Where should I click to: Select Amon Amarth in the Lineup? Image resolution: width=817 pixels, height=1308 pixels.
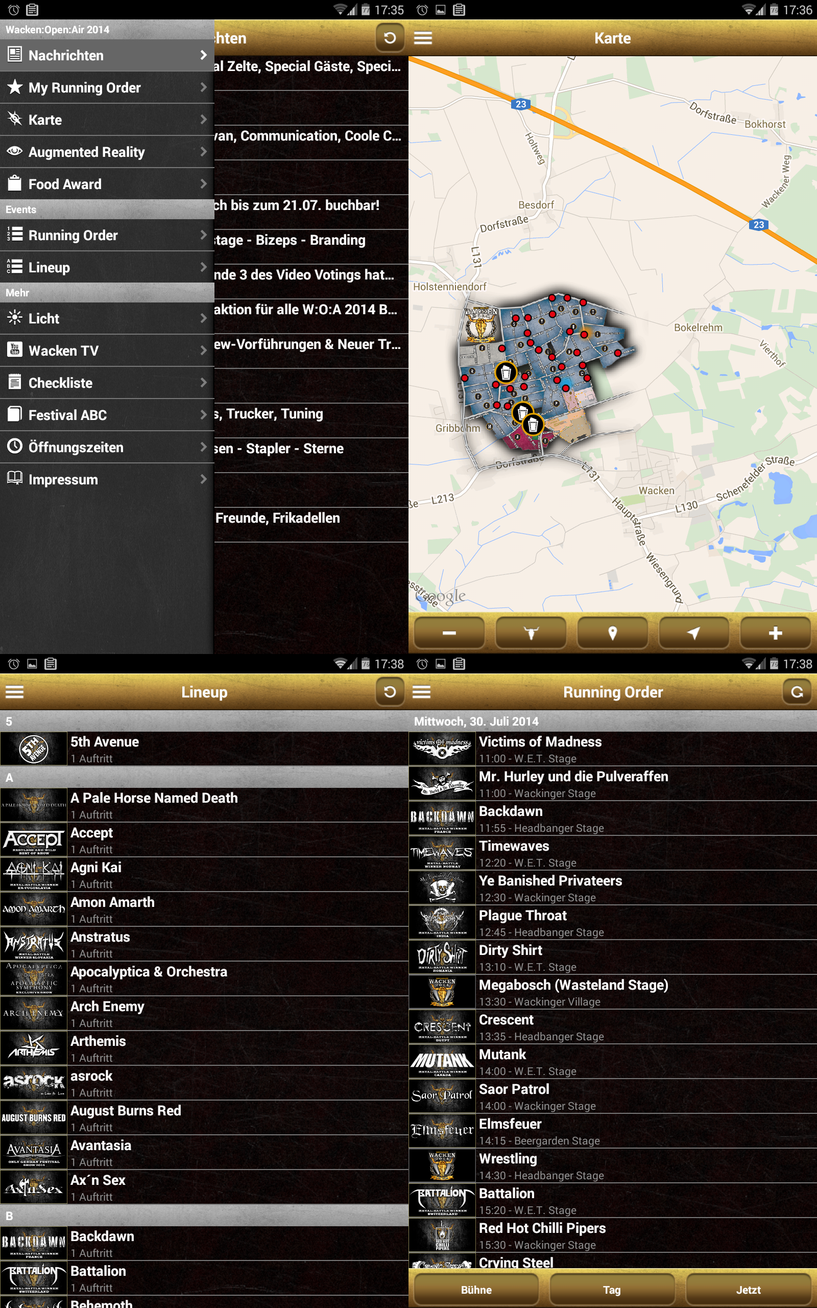204,909
